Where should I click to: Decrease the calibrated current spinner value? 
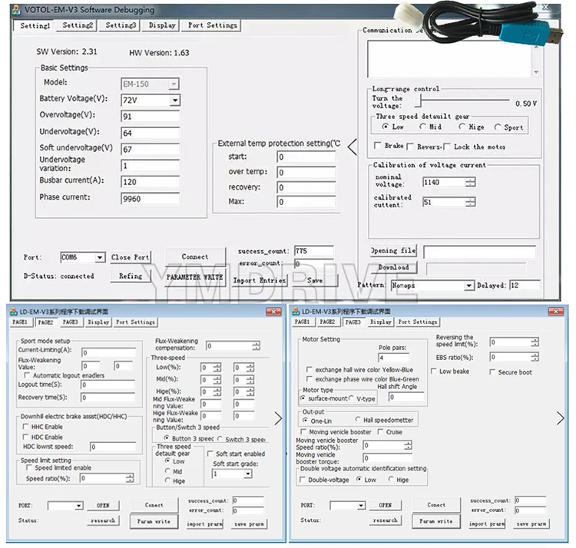(x=470, y=204)
